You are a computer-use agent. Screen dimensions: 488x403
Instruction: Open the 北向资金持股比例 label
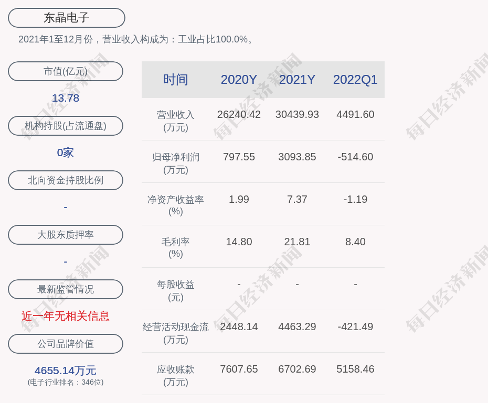tap(66, 180)
